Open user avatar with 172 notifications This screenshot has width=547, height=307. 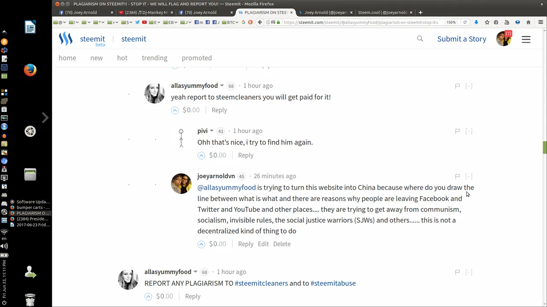coord(504,38)
